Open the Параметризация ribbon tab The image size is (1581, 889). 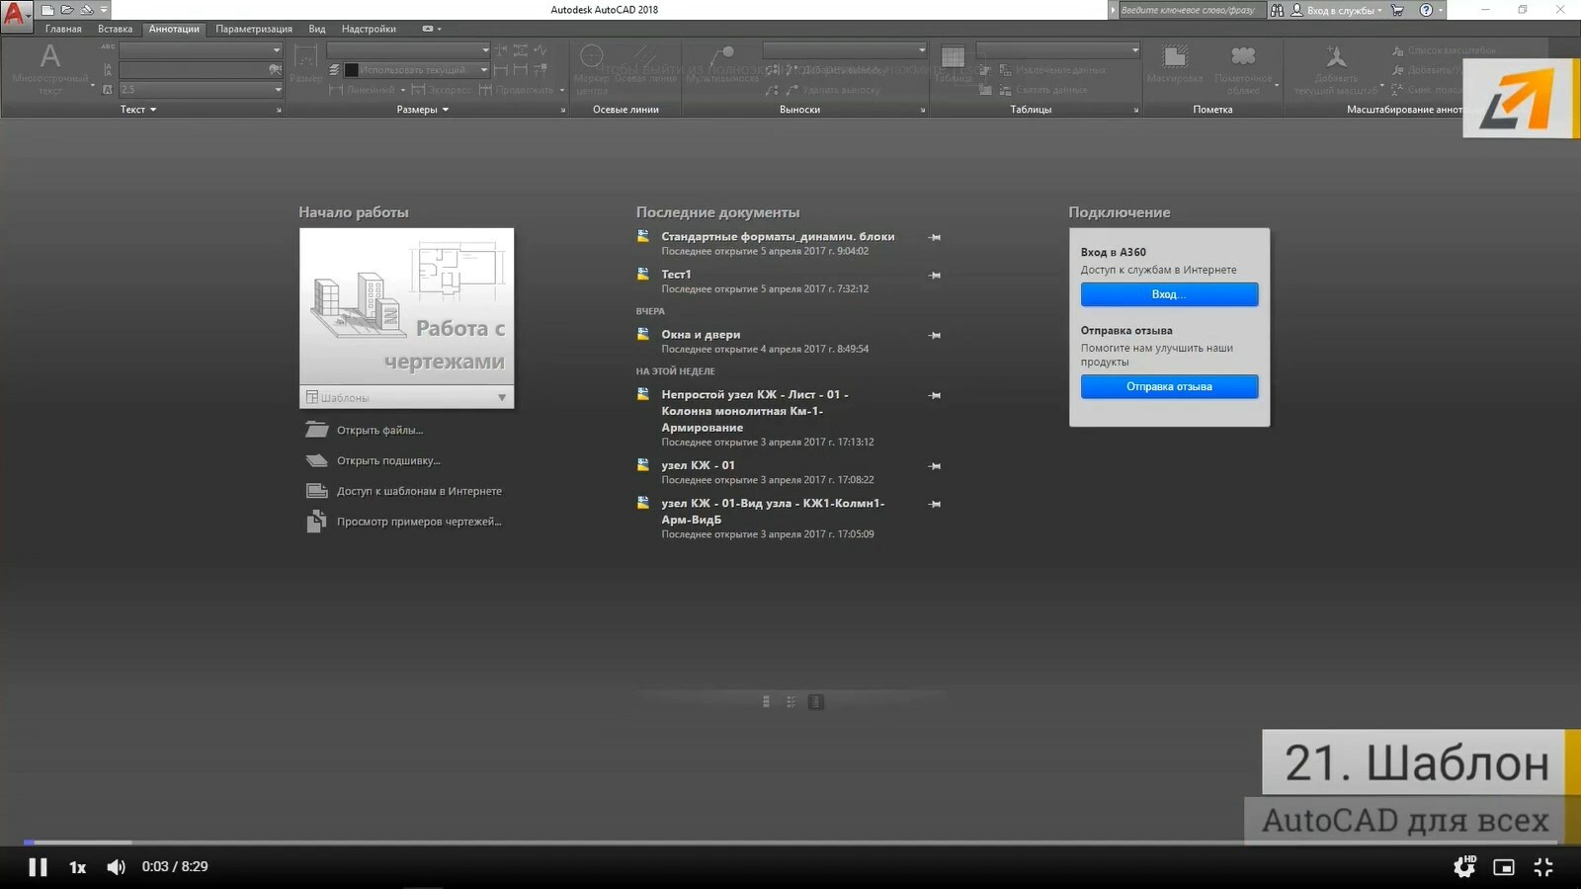tap(254, 29)
